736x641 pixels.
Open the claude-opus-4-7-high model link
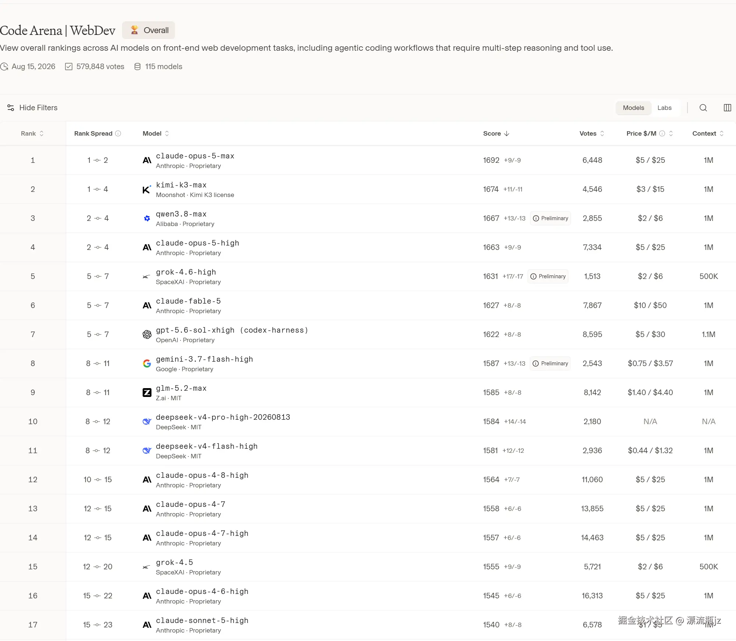point(202,533)
